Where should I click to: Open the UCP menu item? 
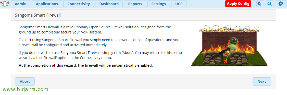pos(179,4)
